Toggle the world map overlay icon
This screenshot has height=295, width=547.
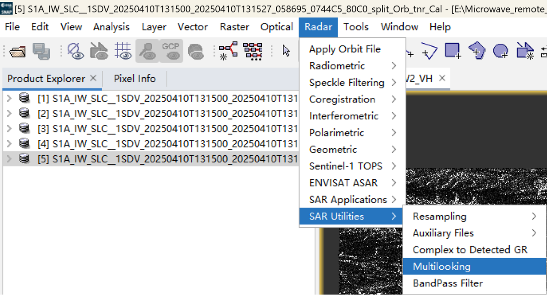(196, 51)
